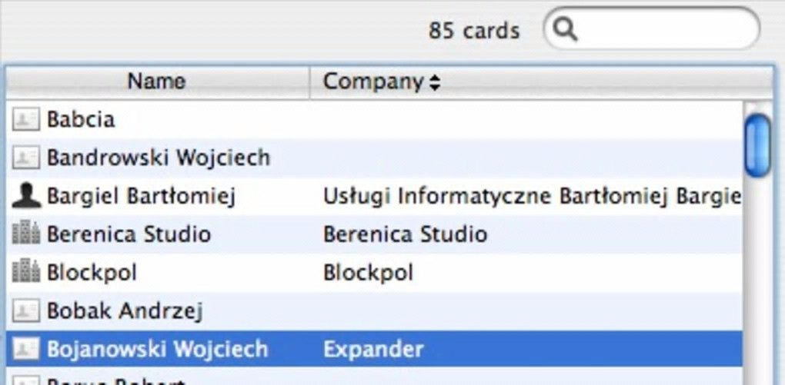Click the contact card icon beside Babcia
This screenshot has height=385, width=785.
26,119
